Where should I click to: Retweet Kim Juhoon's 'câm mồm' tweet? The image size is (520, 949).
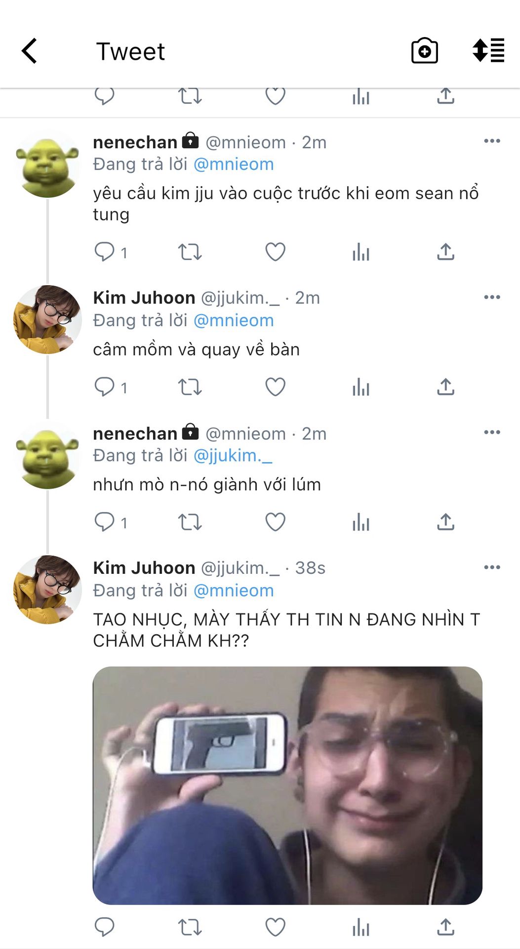[190, 387]
